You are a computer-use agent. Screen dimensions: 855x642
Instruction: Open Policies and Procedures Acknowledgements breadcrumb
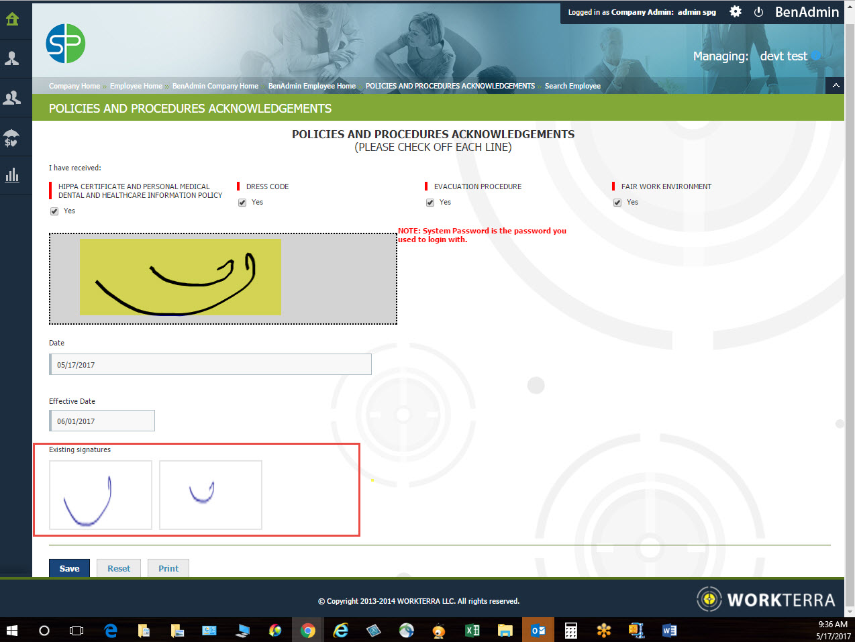click(x=450, y=86)
